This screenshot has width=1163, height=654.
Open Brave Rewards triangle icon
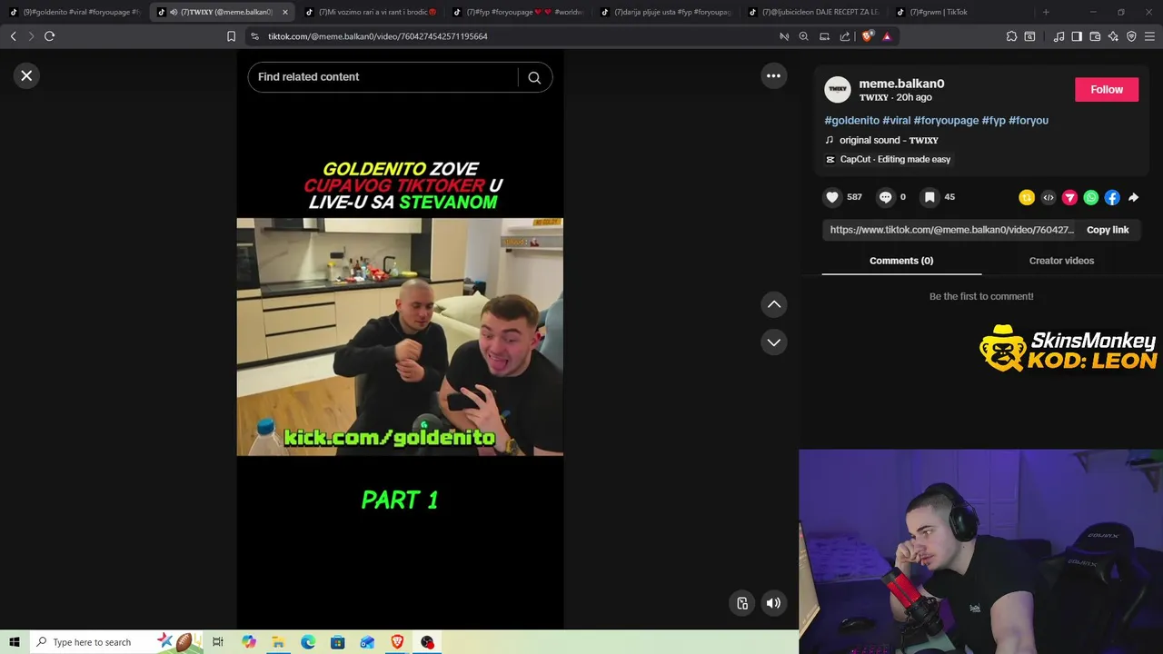887,36
